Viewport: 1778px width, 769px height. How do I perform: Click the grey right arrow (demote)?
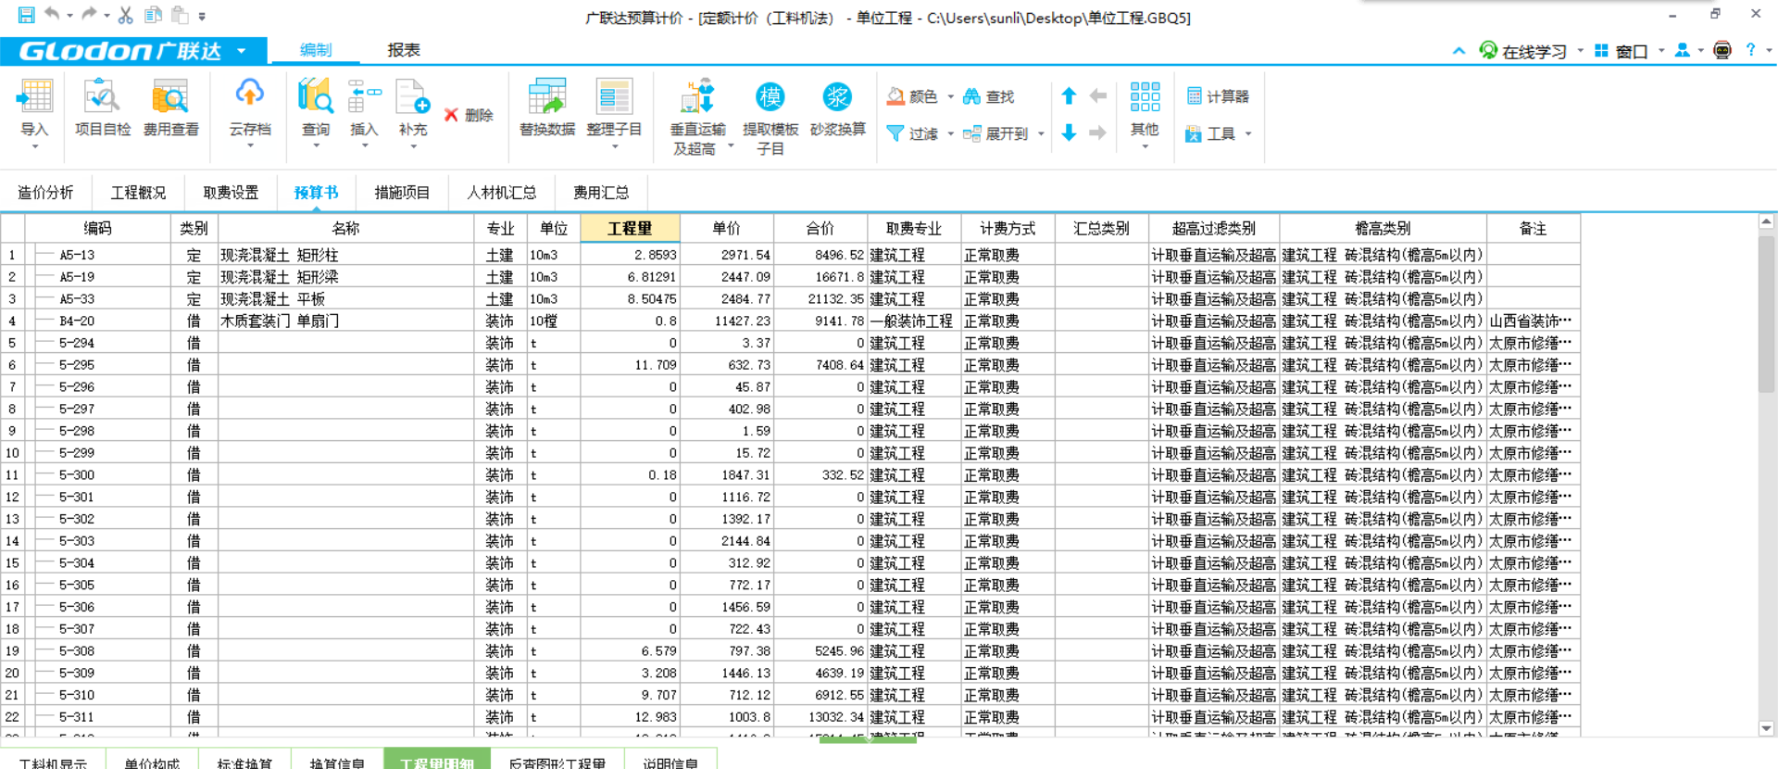tap(1098, 132)
